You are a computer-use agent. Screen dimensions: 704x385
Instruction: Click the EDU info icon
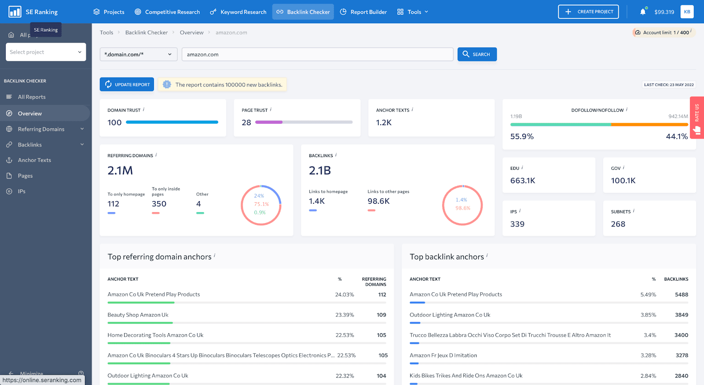coord(522,168)
